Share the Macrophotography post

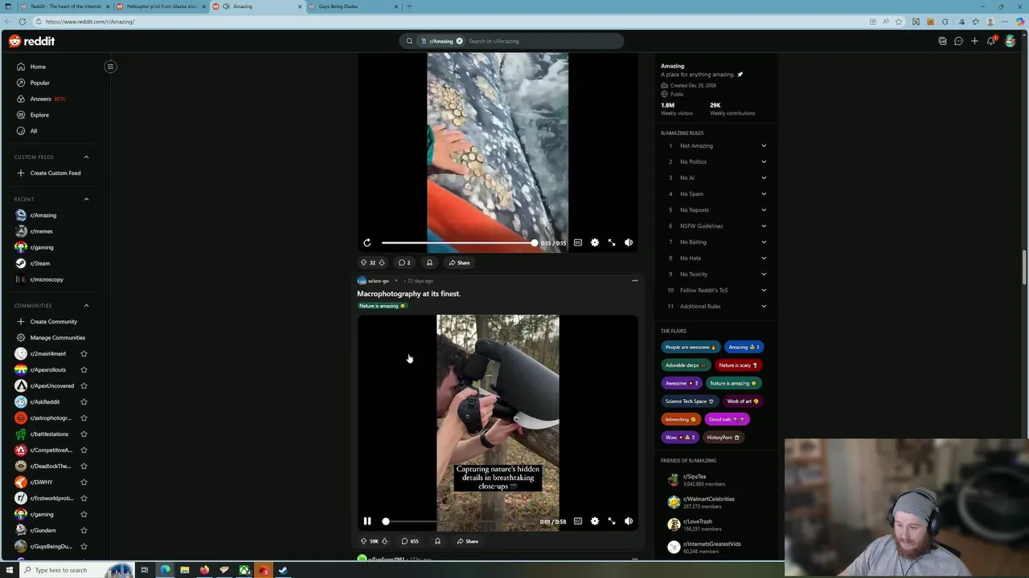[x=467, y=541]
